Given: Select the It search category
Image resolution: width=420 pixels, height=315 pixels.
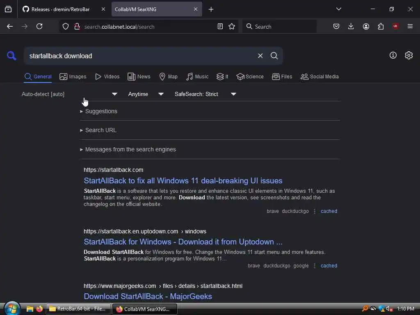Looking at the screenshot, I should click(x=222, y=77).
